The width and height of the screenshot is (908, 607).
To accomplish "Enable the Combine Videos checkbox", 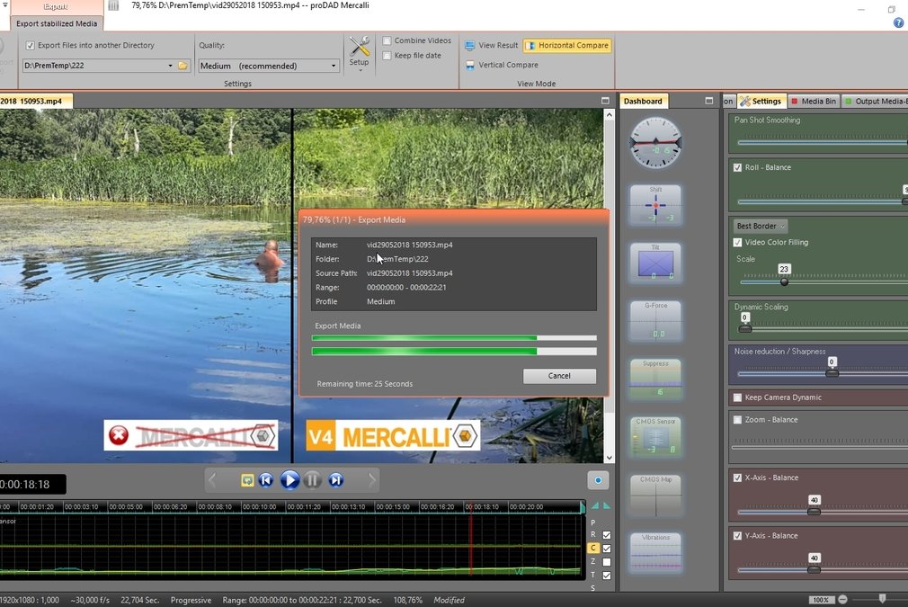I will pos(387,40).
